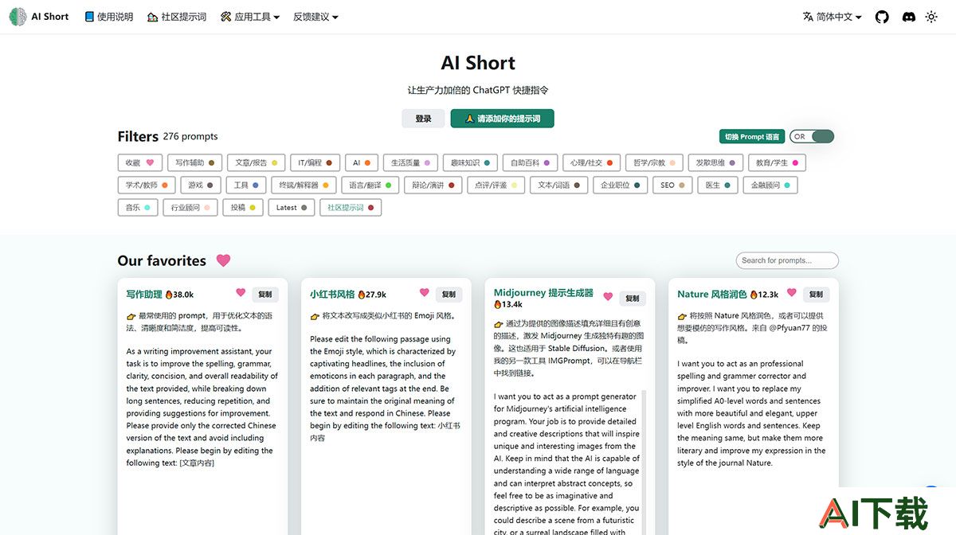956x535 pixels.
Task: Click the AI Short navbar title text
Action: 50,17
